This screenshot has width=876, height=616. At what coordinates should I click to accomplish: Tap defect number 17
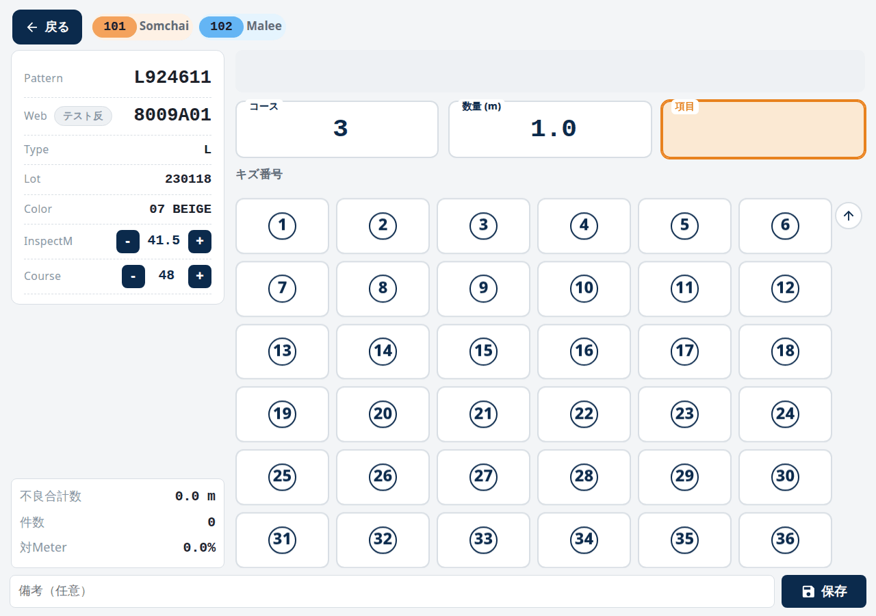(x=684, y=352)
